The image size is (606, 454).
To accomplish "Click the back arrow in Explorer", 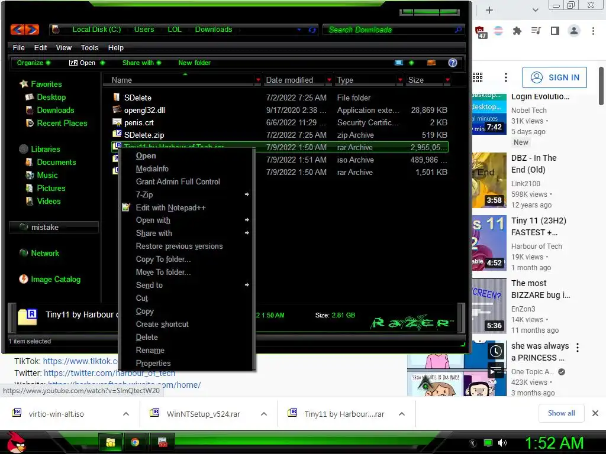I will click(x=17, y=30).
